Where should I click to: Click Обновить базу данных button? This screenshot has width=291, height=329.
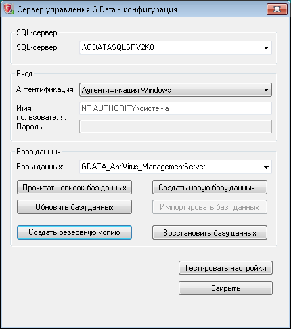click(74, 207)
